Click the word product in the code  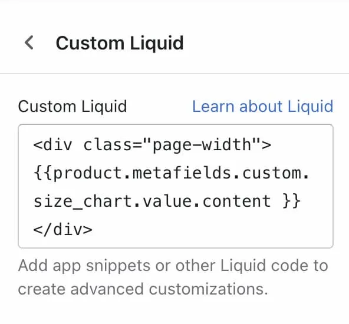point(88,174)
